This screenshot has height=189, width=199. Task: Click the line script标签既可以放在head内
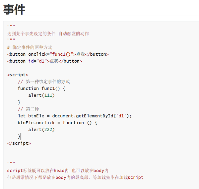coord(58,171)
